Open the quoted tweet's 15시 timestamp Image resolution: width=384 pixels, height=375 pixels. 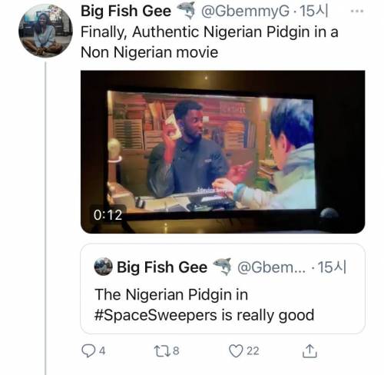coord(332,267)
